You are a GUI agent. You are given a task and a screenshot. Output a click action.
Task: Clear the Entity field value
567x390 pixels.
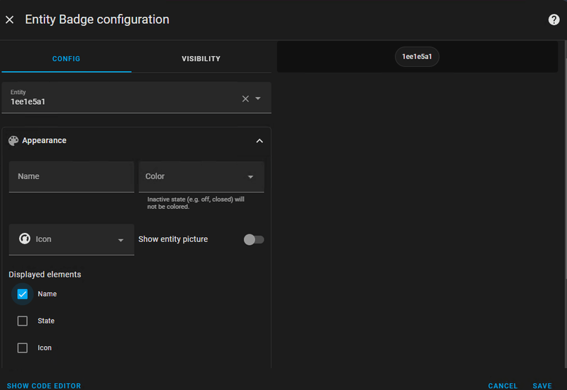point(245,98)
